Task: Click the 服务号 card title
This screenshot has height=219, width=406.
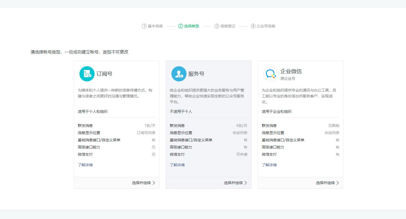Action: point(196,74)
